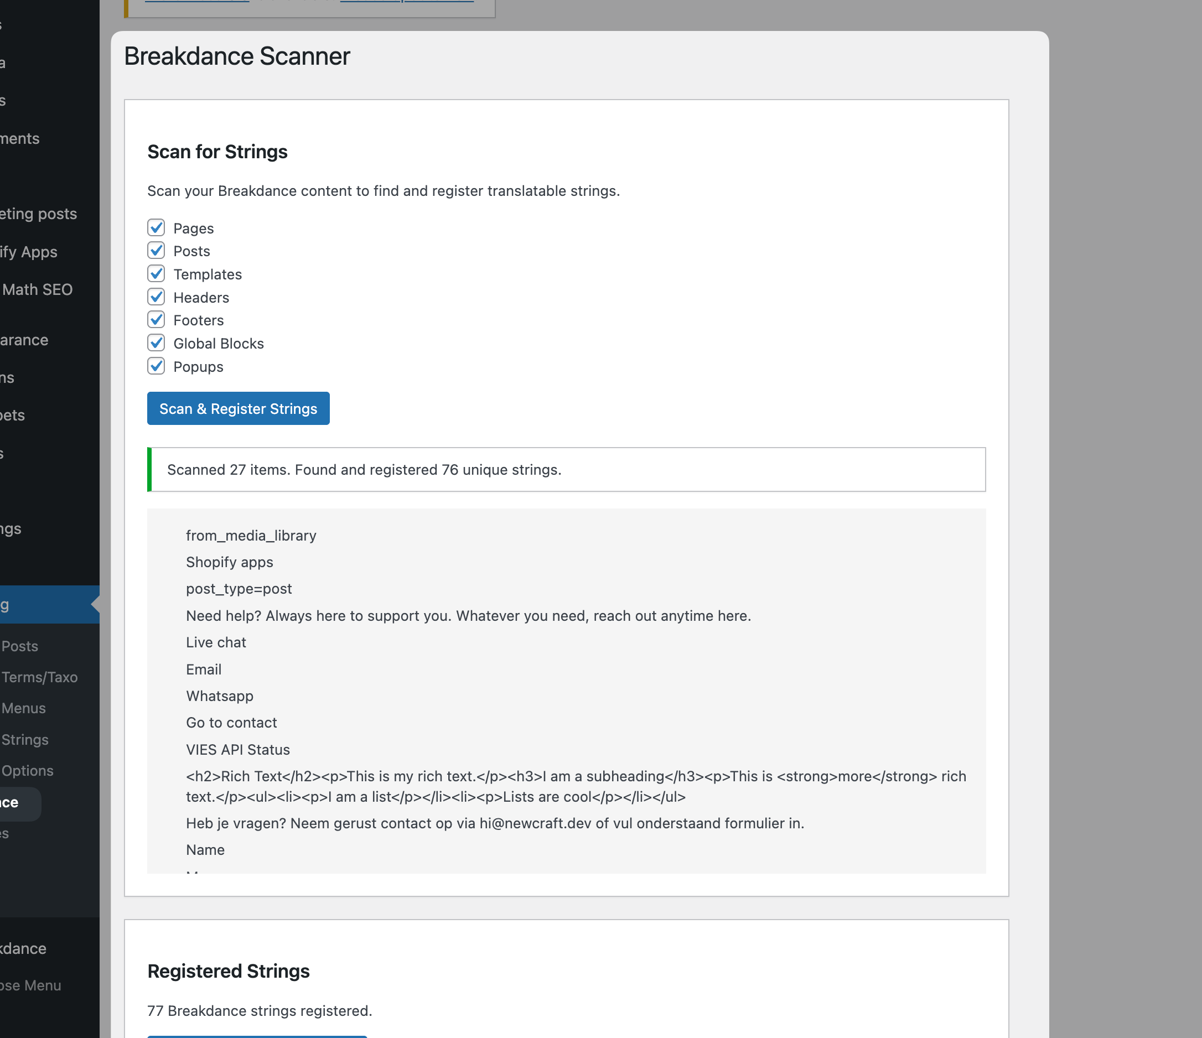Image resolution: width=1202 pixels, height=1038 pixels.
Task: Click the 'Go to contact' scanned string
Action: pos(231,723)
